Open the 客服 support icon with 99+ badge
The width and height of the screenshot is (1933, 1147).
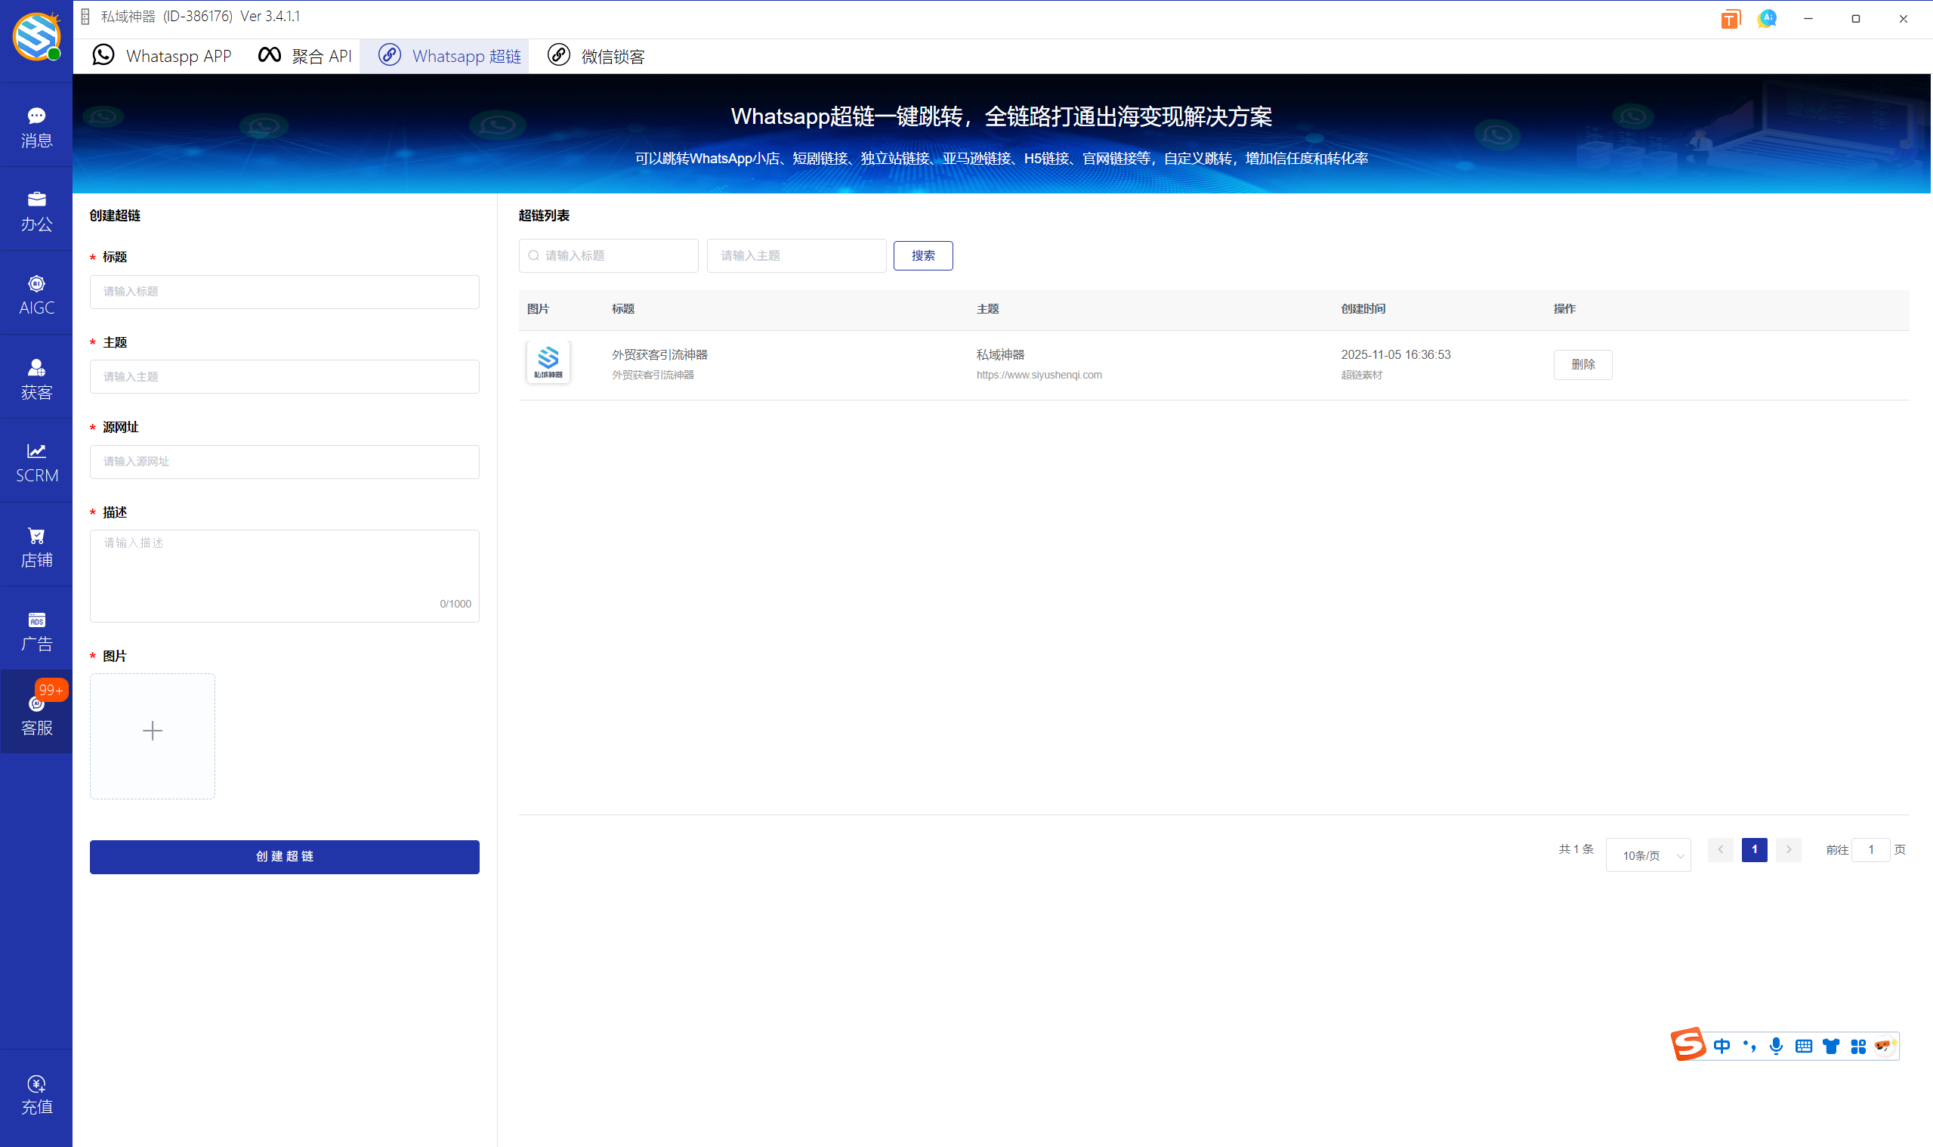click(36, 714)
